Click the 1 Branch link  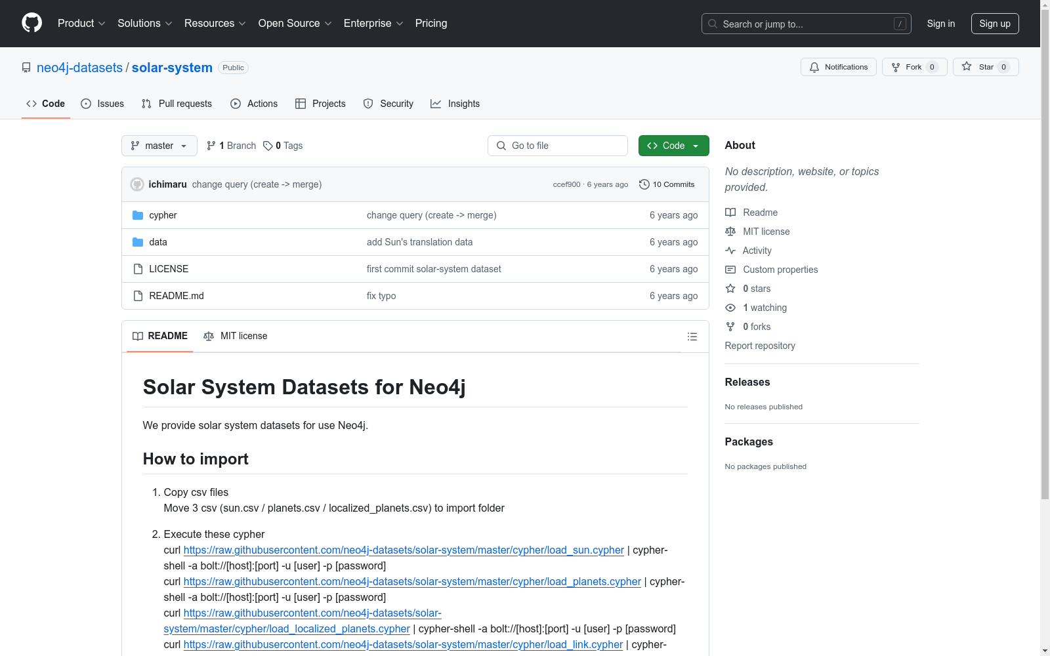click(x=231, y=146)
